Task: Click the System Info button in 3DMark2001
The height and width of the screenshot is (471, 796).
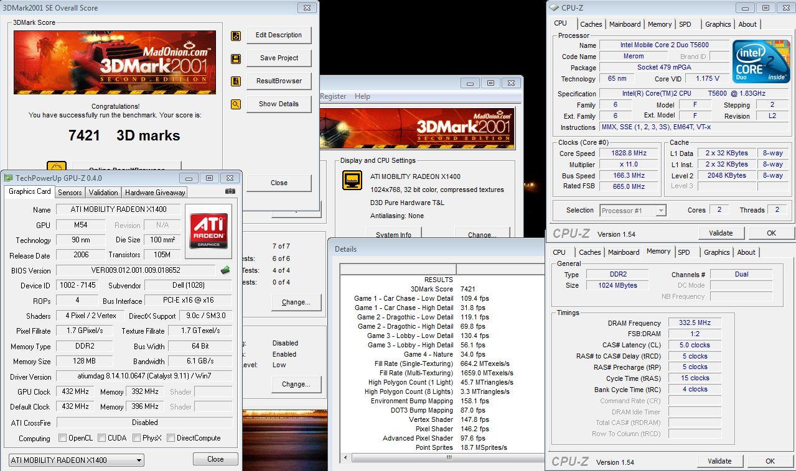Action: 393,234
